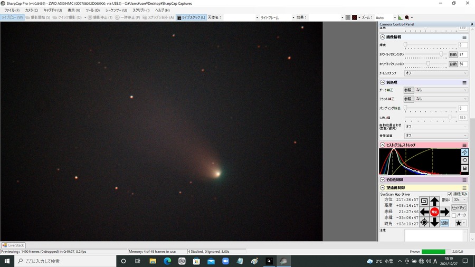The image size is (475, 267).
Task: Open the image information (画像情報) section menu icon
Action: coord(464,37)
